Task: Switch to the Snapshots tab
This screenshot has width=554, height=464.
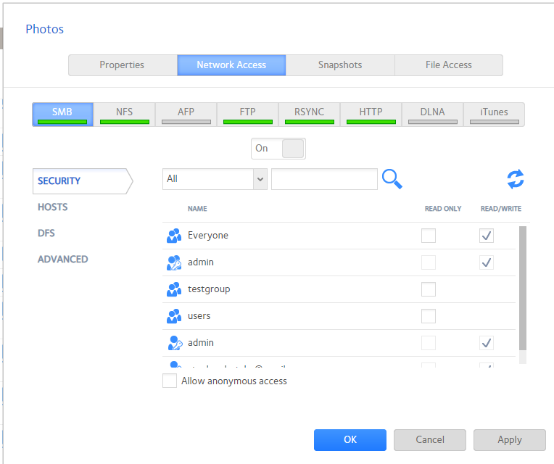Action: (340, 65)
